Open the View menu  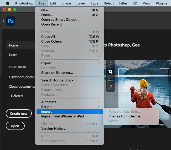147,3
